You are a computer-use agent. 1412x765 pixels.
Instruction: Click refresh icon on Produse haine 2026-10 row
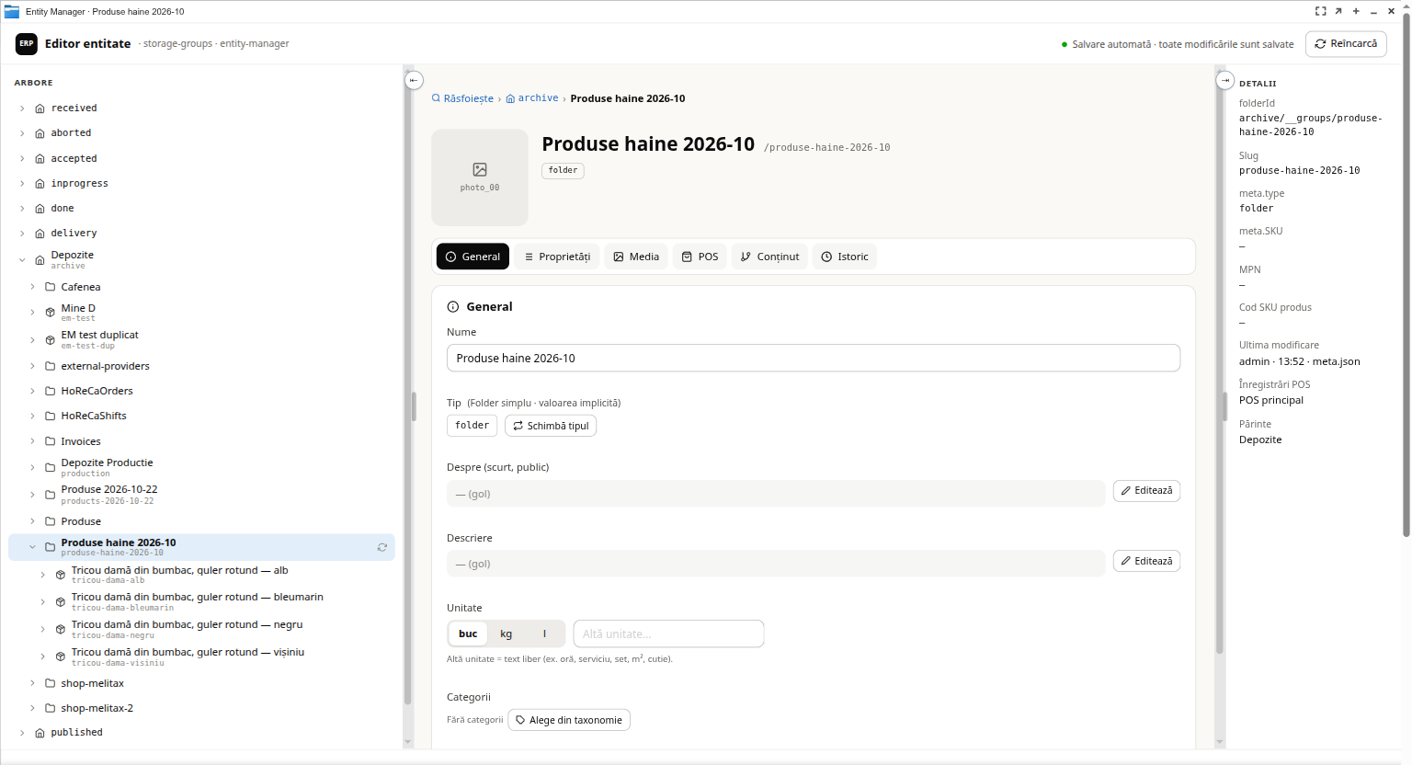[381, 547]
